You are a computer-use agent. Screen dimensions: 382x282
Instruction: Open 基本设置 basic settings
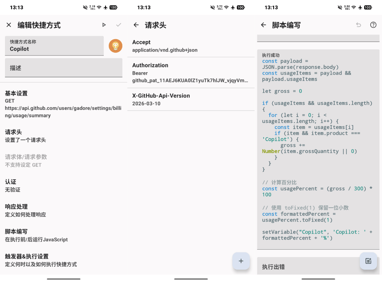tap(63, 104)
